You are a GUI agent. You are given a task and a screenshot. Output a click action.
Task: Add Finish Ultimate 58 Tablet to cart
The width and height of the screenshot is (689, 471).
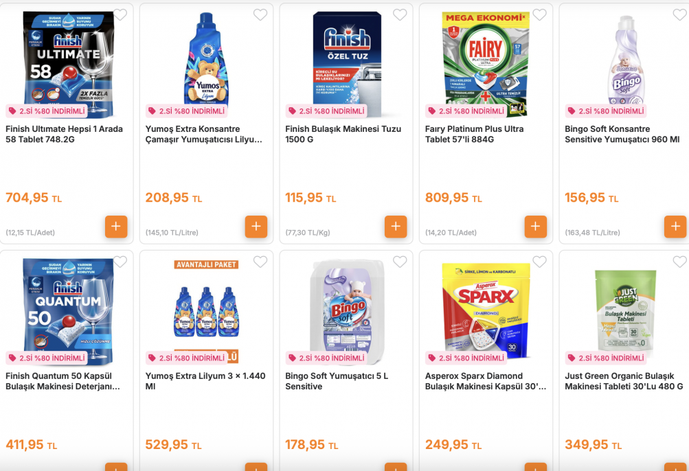[116, 227]
